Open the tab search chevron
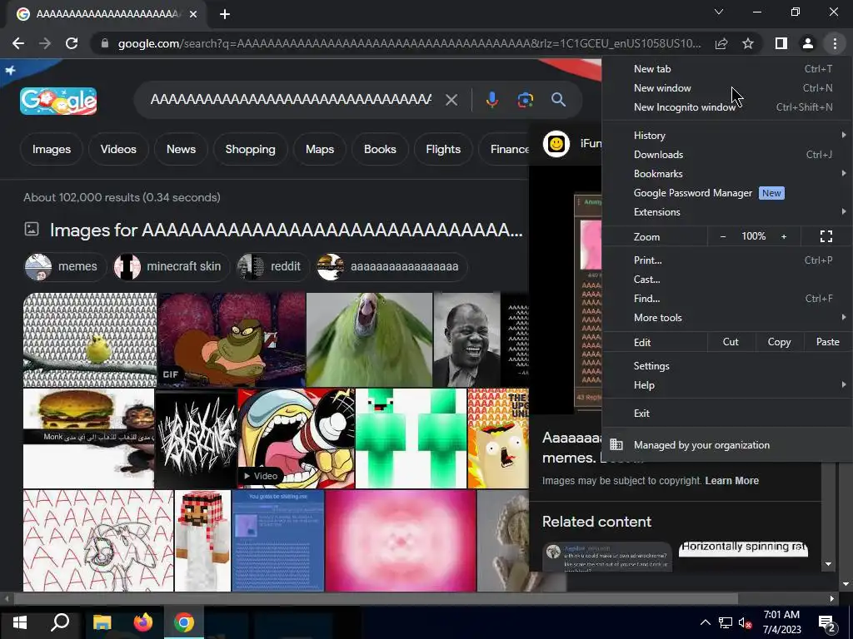This screenshot has height=639, width=853. coord(719,12)
